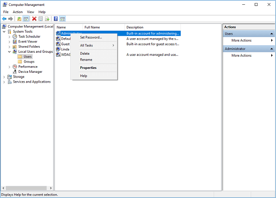Click the Description column header
This screenshot has height=198, width=276.
point(135,27)
